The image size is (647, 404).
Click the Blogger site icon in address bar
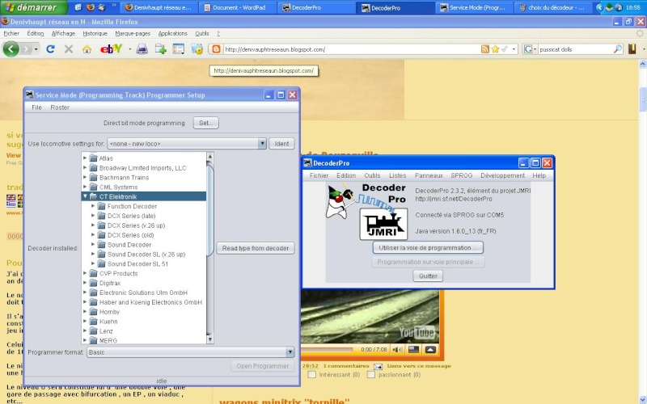coord(216,49)
